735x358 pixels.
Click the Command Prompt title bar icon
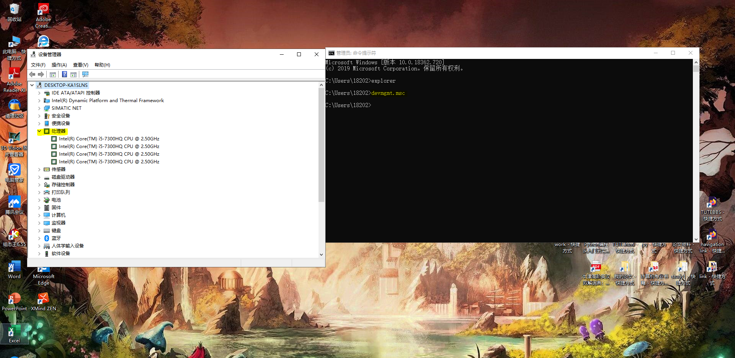(332, 53)
